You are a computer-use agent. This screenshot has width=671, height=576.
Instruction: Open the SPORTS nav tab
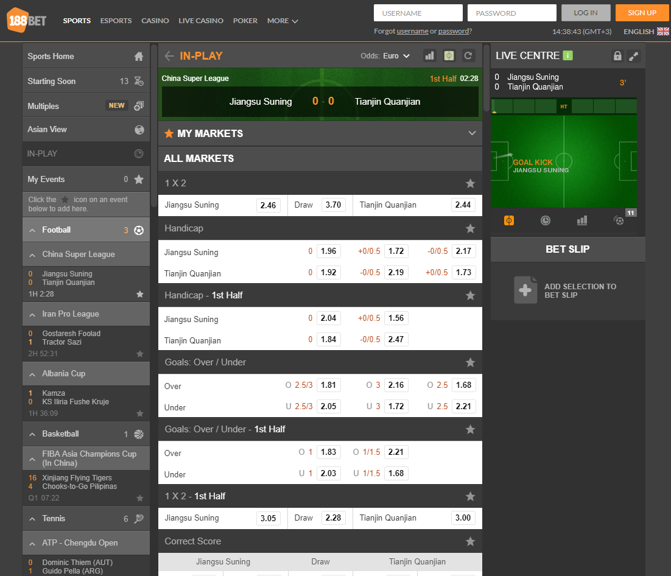(x=77, y=21)
